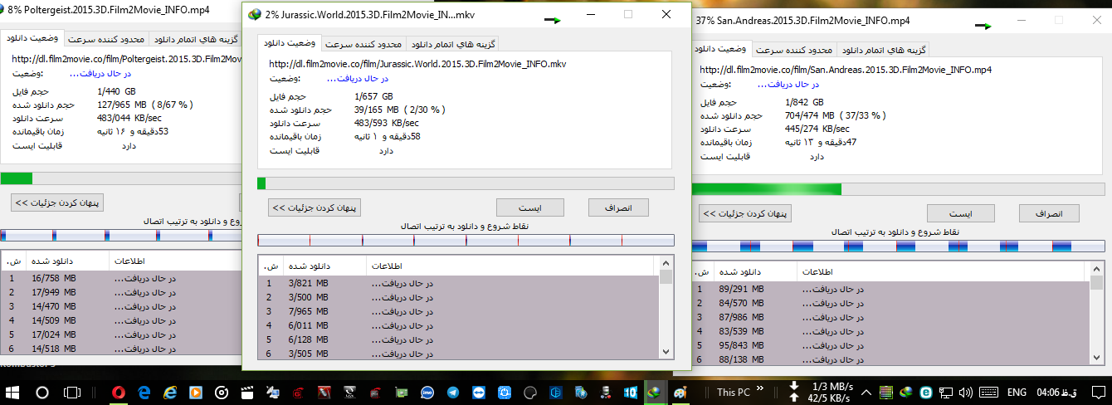The image size is (1112, 405).
Task: Click scroll down arrow in Jurassic connections list
Action: pos(666,354)
